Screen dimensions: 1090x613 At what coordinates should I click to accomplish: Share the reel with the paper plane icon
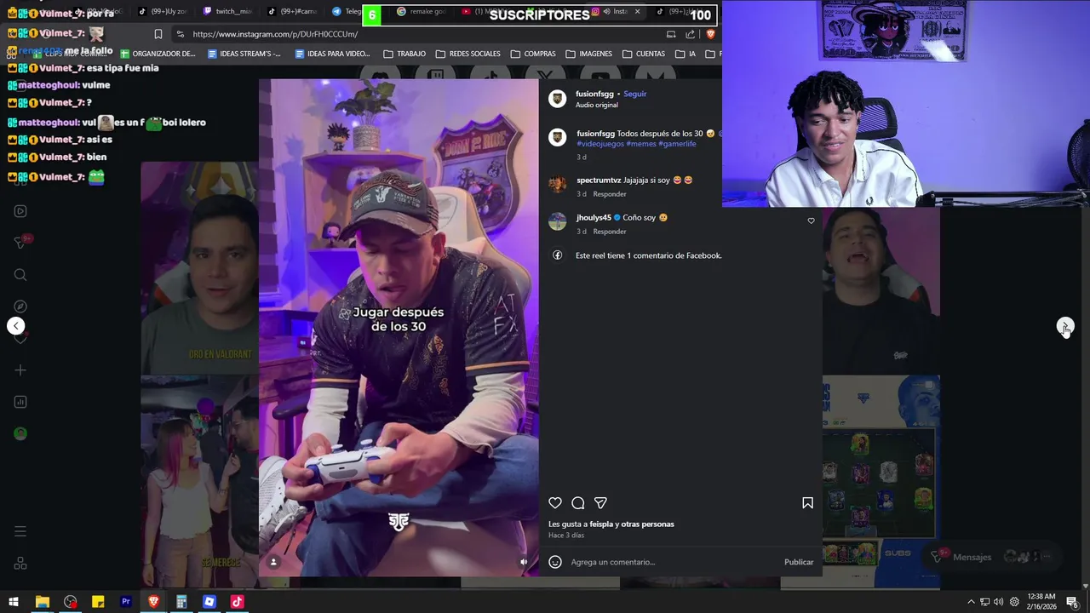[x=600, y=503]
